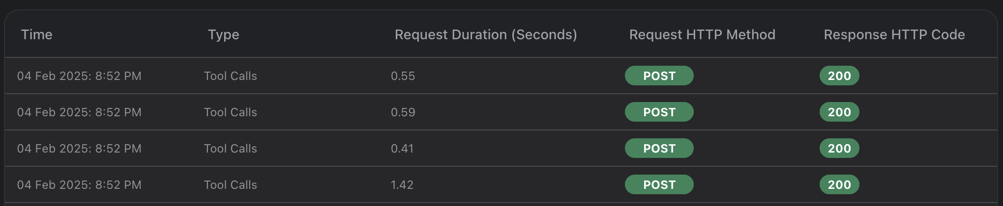
Task: Select the Tool Calls row lasting 1.42 seconds
Action: pos(501,184)
